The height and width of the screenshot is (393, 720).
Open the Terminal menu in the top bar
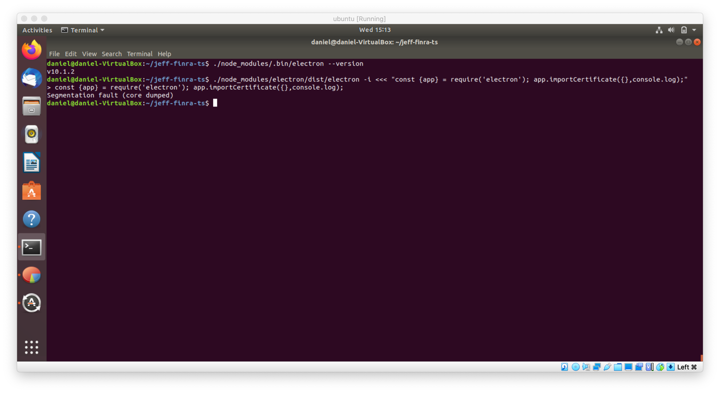pos(82,30)
